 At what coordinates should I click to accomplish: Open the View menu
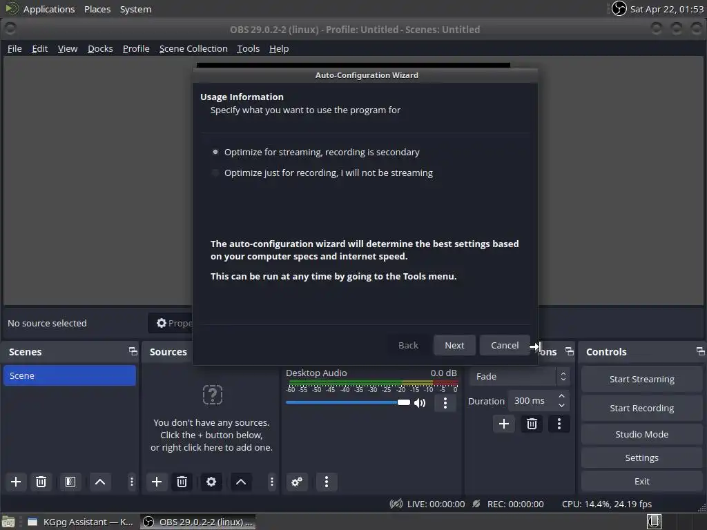click(68, 49)
